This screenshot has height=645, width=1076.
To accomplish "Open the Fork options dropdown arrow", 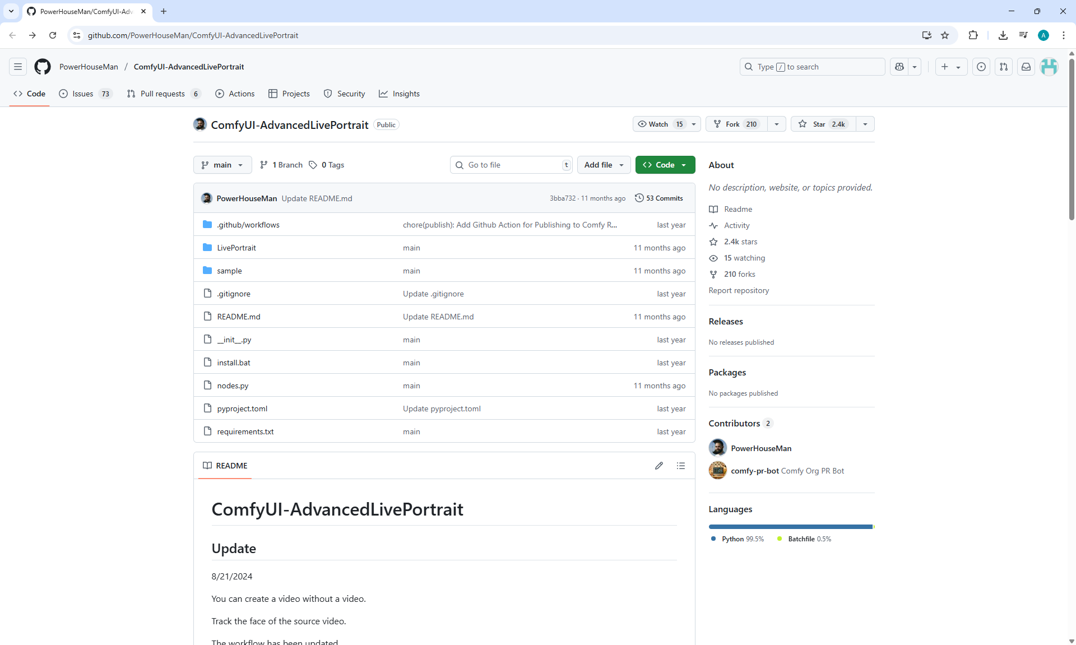I will [777, 124].
